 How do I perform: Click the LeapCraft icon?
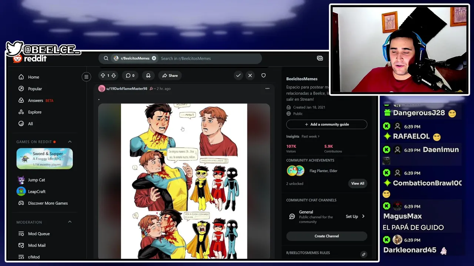21,191
